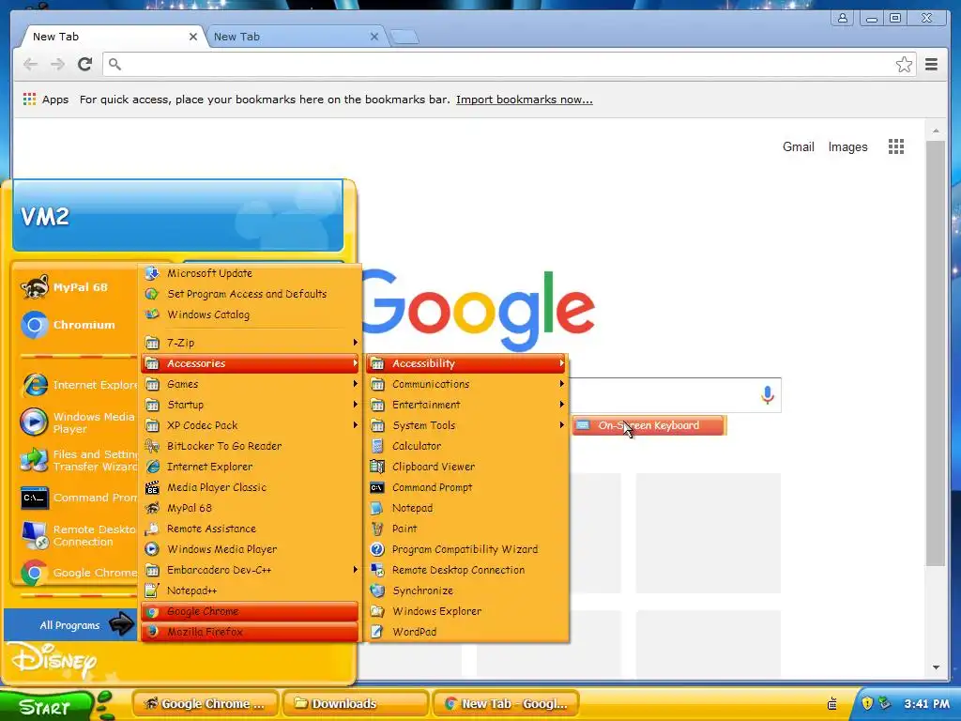Open Notepad from Accessories list
Viewport: 961px width, 721px height.
(x=467, y=508)
